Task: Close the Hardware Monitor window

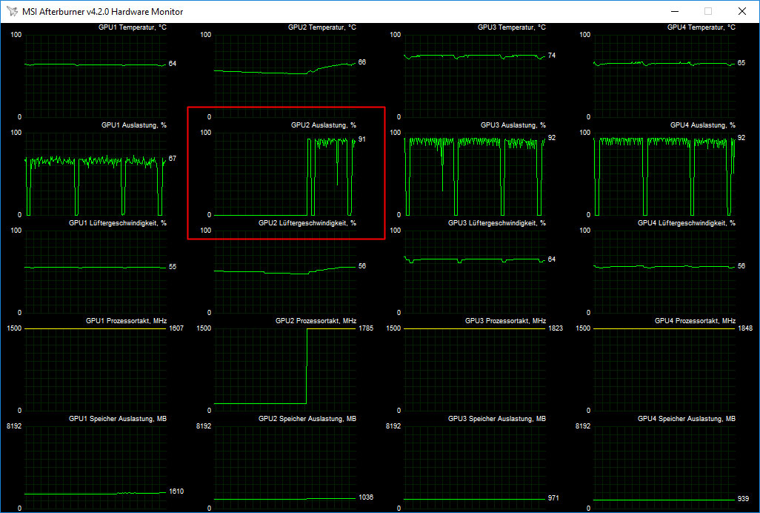Action: [x=742, y=11]
